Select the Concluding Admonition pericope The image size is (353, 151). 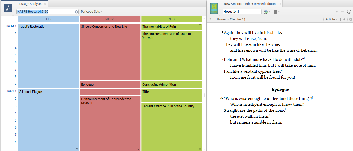(x=171, y=84)
